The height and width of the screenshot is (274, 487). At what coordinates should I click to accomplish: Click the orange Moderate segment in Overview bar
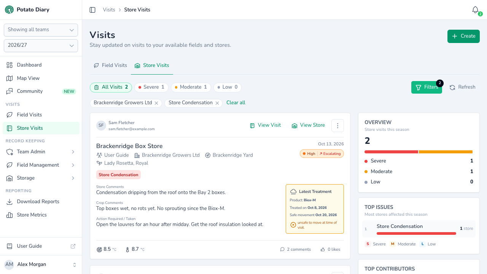[x=446, y=152]
